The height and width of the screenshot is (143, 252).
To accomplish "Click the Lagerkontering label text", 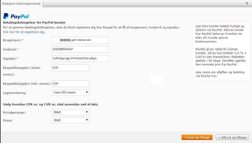I will [15, 93].
